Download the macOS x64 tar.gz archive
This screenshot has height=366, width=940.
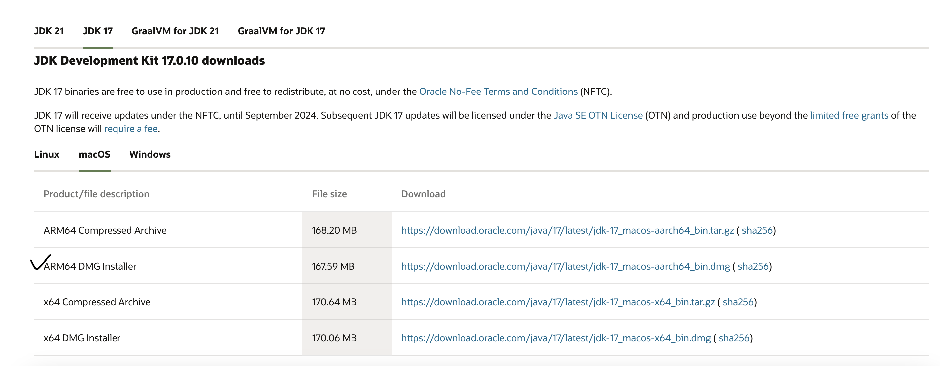[x=558, y=302]
